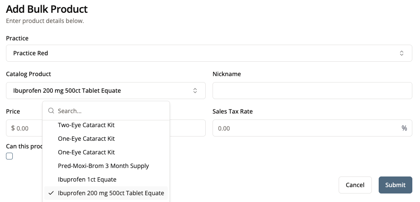The height and width of the screenshot is (202, 420).
Task: Collapse the Catalog Product combo box
Action: (x=106, y=91)
